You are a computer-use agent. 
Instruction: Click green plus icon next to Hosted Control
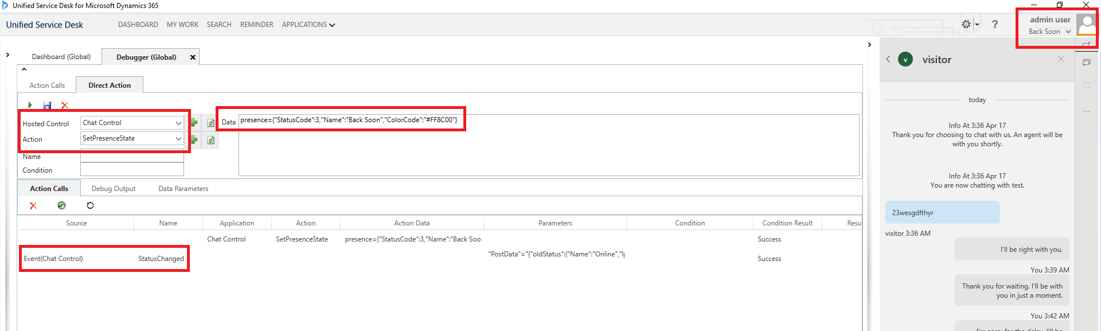(x=194, y=123)
